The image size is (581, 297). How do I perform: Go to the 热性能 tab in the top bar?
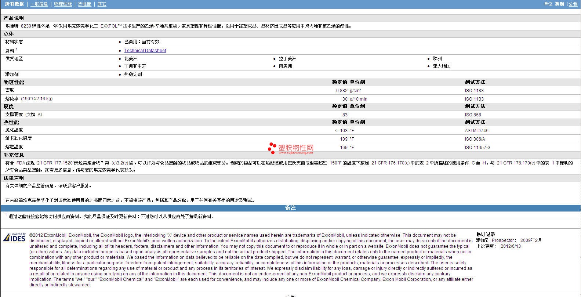click(84, 4)
